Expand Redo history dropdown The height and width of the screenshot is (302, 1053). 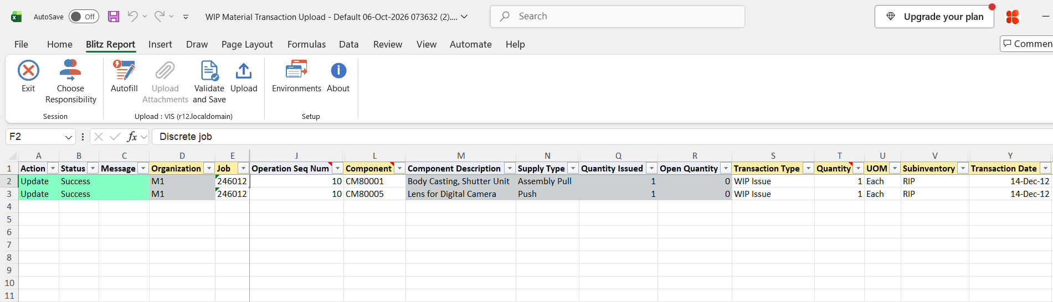171,17
